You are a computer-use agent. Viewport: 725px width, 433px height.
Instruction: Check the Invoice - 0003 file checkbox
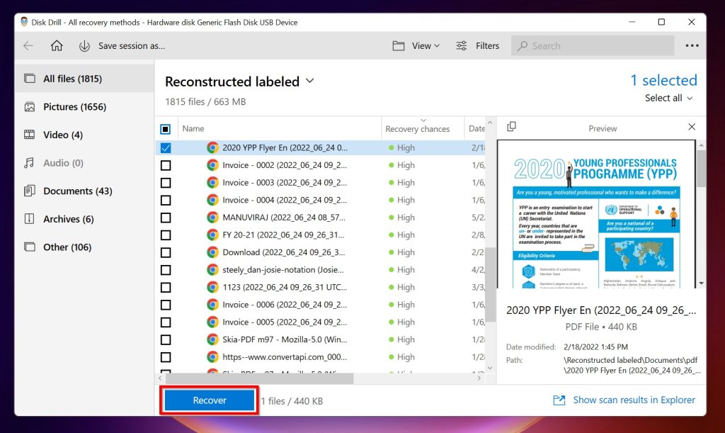click(x=166, y=182)
